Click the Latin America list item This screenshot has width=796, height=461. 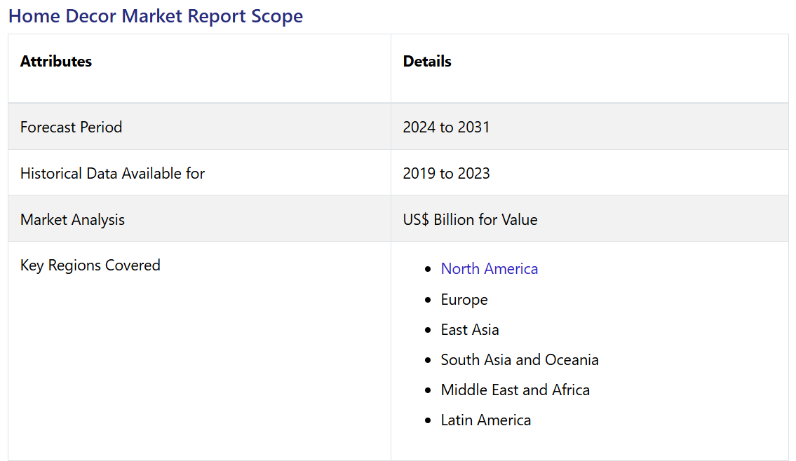(486, 420)
